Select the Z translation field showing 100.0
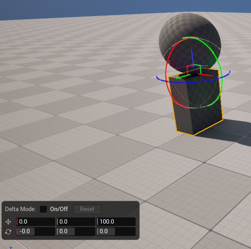 (116, 222)
